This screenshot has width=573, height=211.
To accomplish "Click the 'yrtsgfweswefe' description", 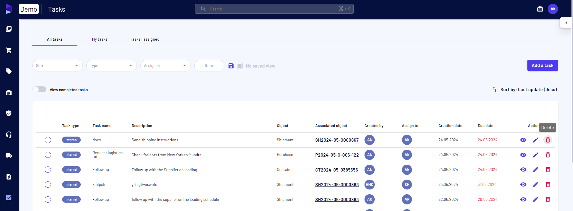I will click(144, 184).
